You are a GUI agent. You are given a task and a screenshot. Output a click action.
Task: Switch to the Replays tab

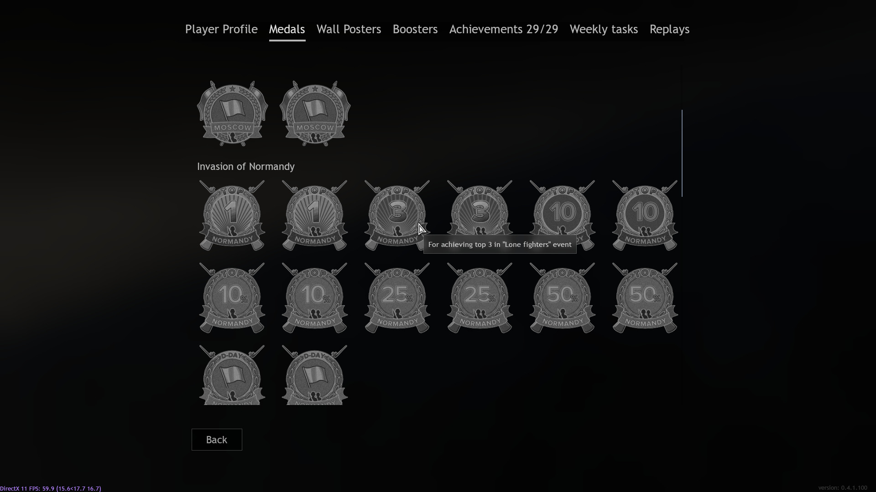669,29
